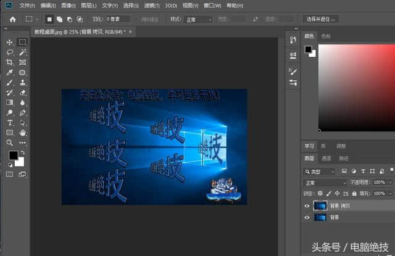Select the Rectangle shape tool

[10, 133]
